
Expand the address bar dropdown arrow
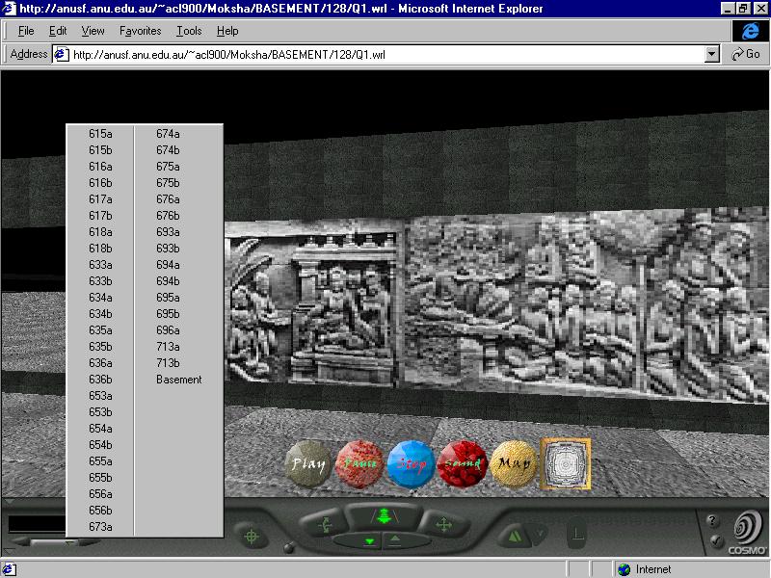pyautogui.click(x=712, y=55)
